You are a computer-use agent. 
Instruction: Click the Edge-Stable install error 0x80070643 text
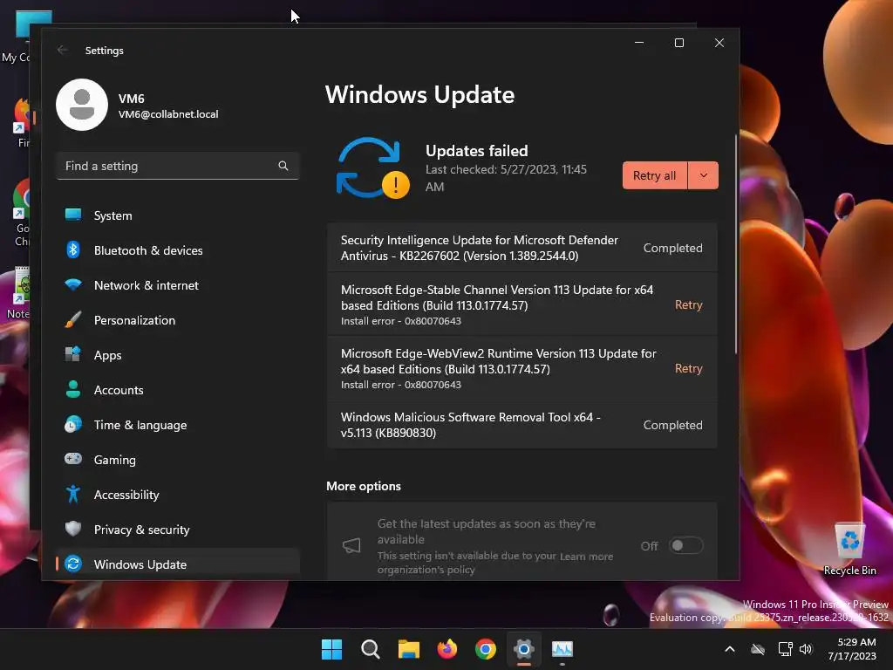tap(401, 321)
